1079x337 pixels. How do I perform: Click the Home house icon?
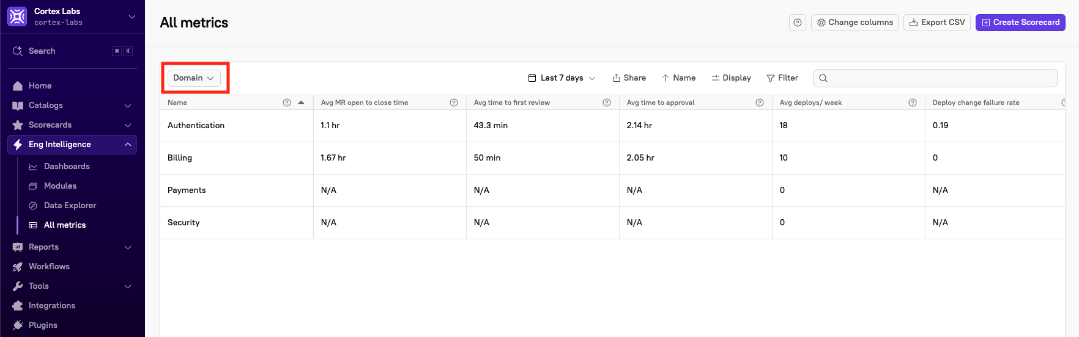click(18, 86)
